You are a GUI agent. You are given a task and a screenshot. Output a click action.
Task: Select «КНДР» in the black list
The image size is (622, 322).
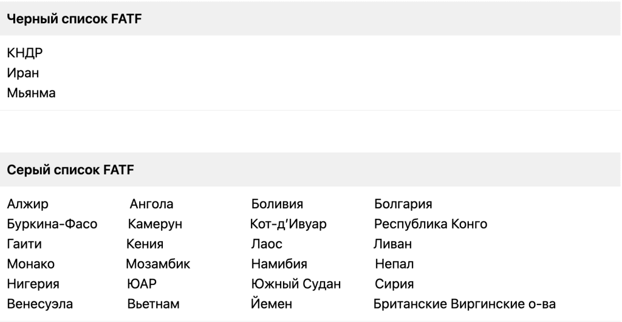point(25,53)
